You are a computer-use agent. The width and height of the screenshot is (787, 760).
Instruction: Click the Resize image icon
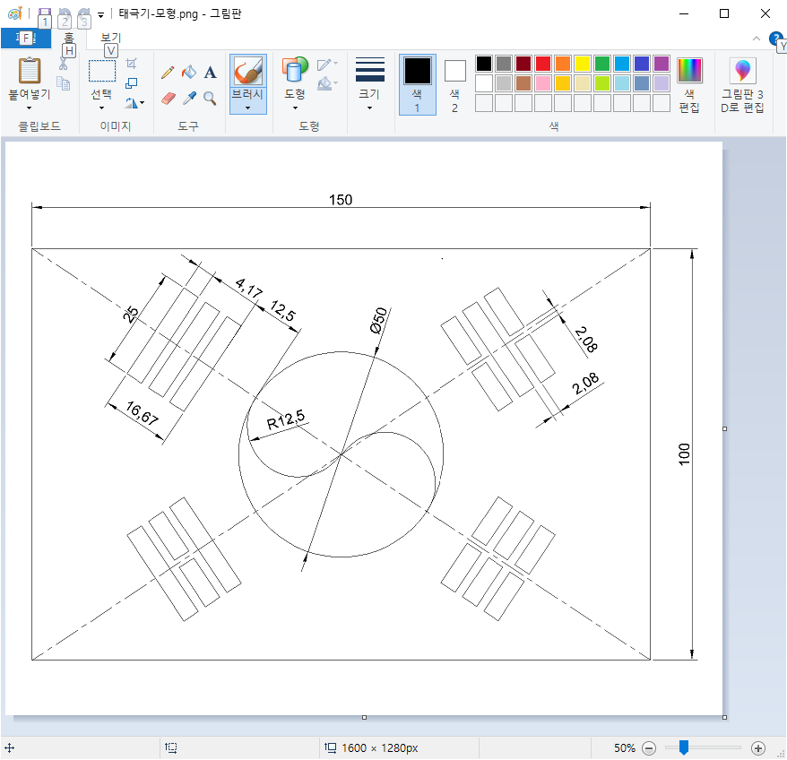[131, 82]
